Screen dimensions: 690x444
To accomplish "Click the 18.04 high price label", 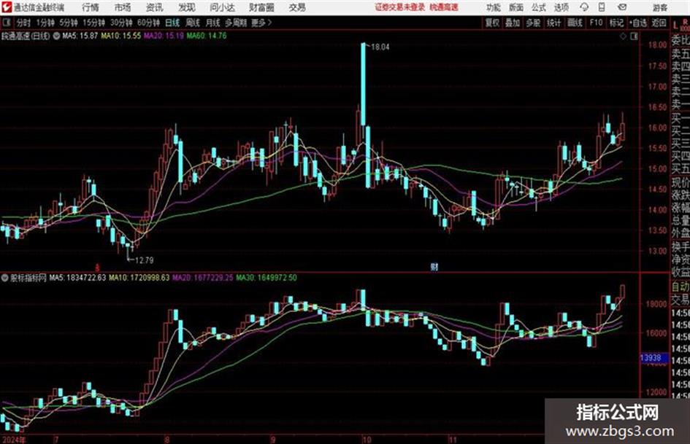I will coord(380,47).
